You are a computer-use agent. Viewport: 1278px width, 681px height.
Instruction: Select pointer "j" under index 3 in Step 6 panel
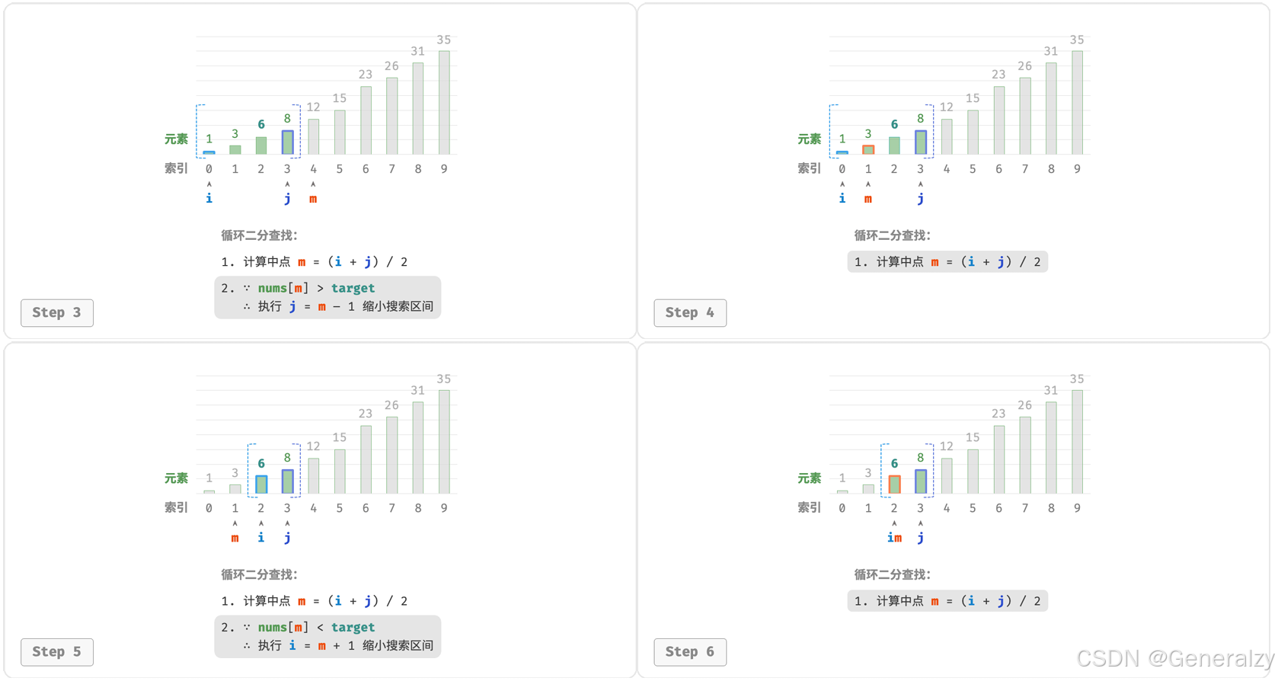[x=920, y=538]
